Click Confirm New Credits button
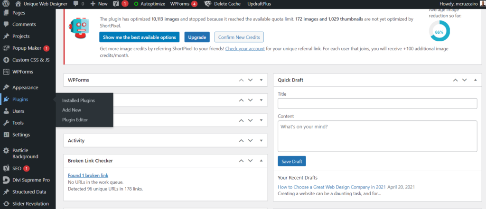 [x=239, y=37]
